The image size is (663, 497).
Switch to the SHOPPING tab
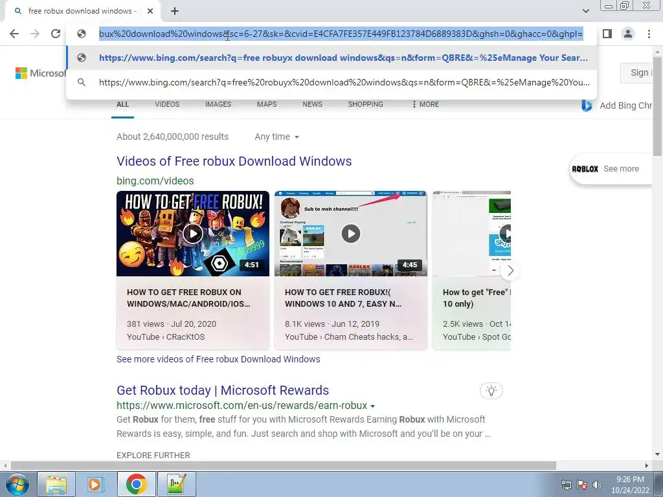tap(365, 104)
